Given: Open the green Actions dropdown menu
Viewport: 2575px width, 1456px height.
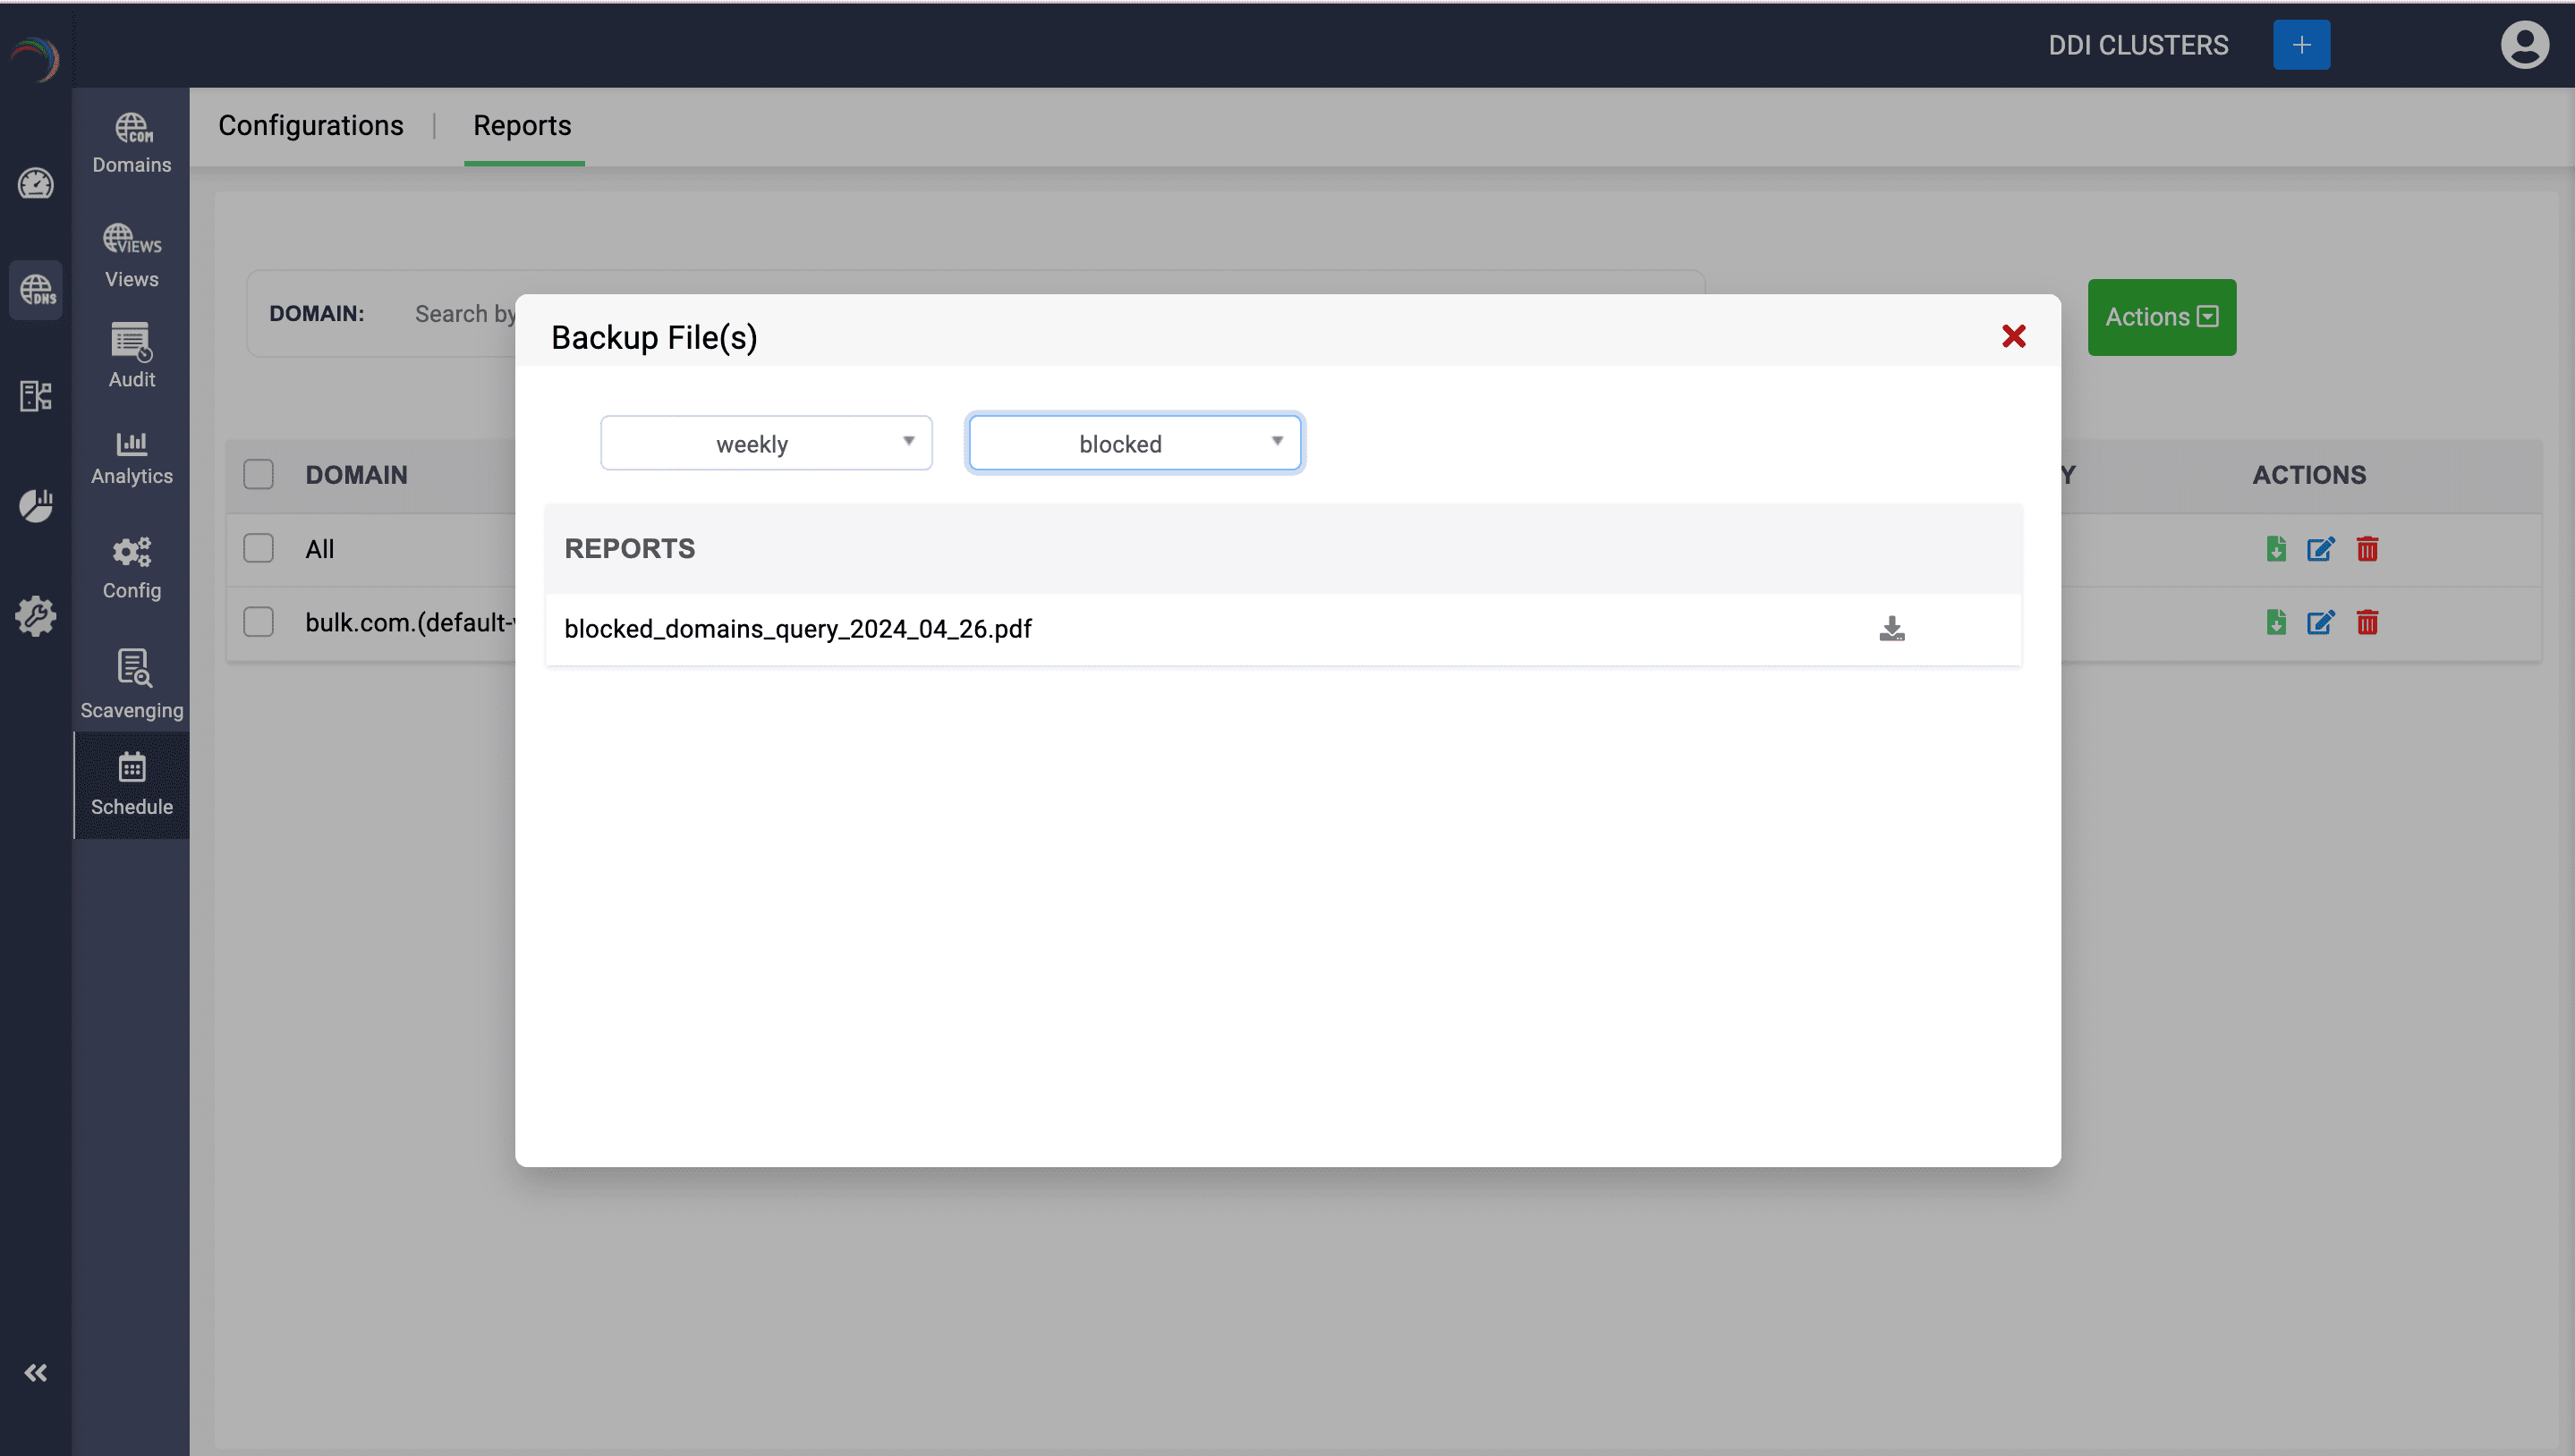Looking at the screenshot, I should 2161,317.
